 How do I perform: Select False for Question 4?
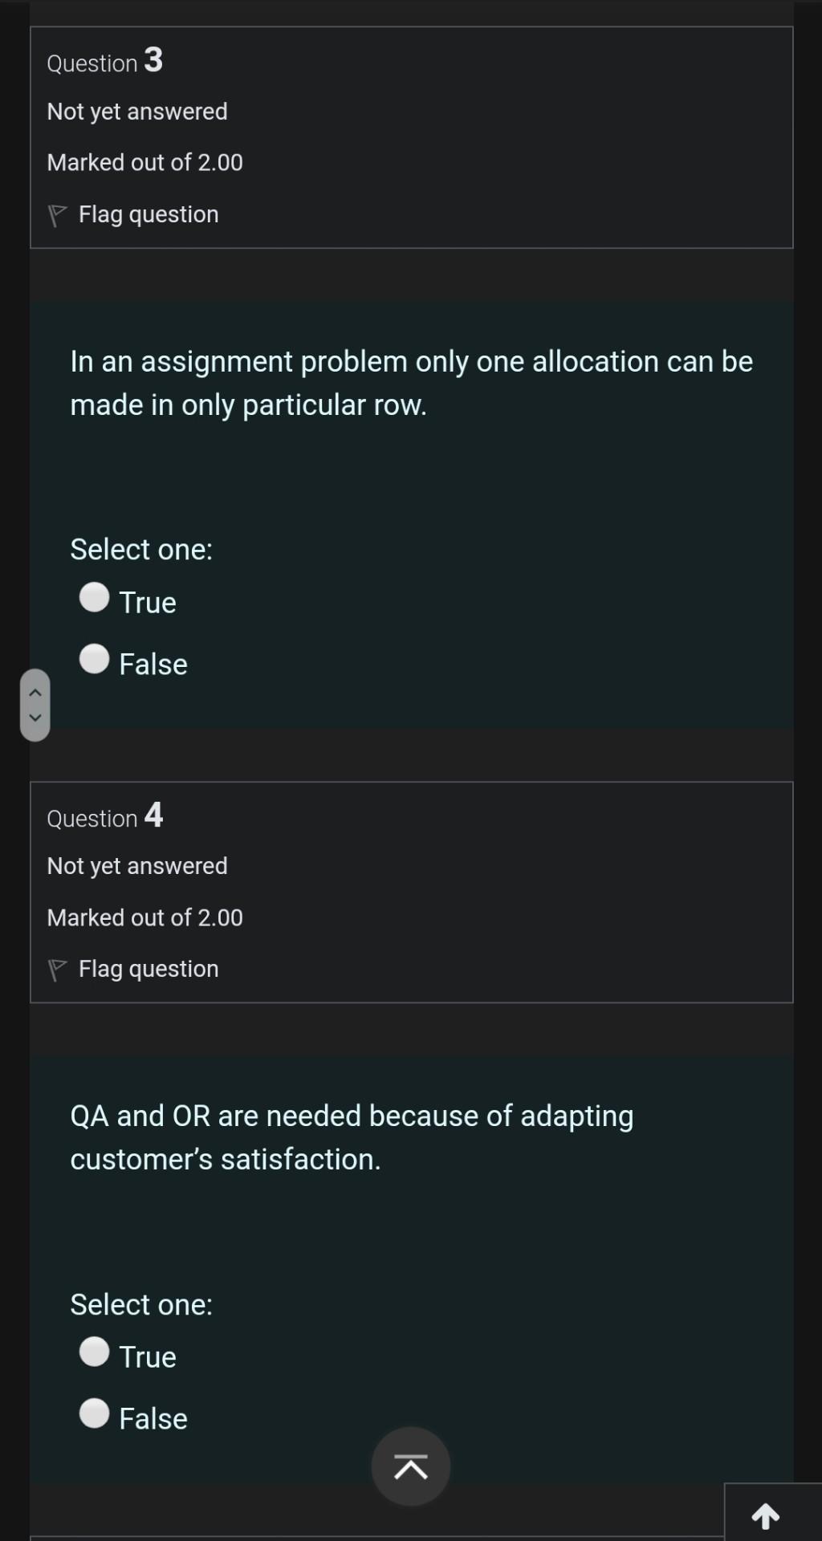94,1413
